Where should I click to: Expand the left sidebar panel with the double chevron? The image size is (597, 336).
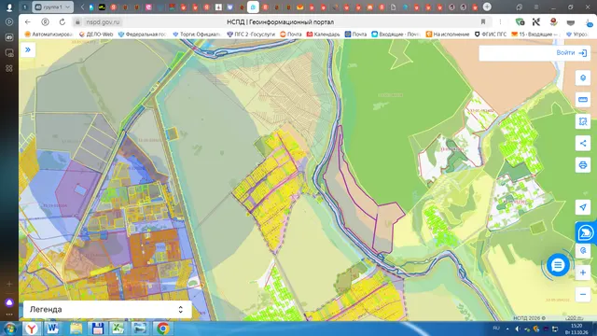coord(28,49)
